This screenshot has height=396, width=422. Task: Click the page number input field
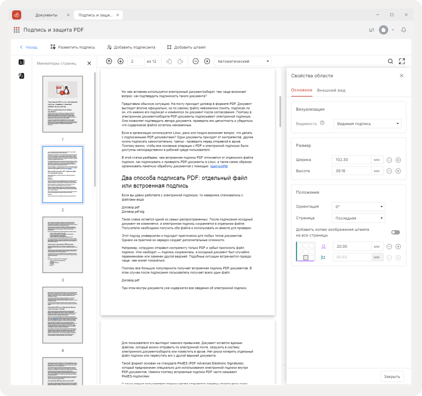[136, 61]
